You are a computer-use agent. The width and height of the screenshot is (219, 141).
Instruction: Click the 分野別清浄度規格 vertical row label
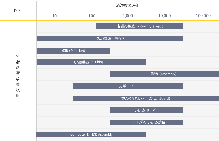point(18,76)
